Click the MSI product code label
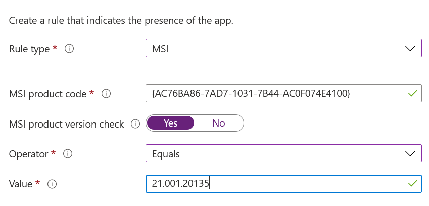This screenshot has width=429, height=206. coord(49,94)
